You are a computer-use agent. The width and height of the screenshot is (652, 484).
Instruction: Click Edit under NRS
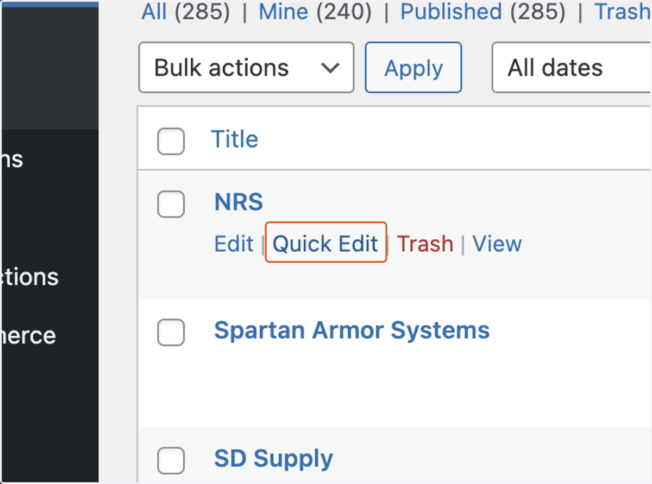point(234,244)
